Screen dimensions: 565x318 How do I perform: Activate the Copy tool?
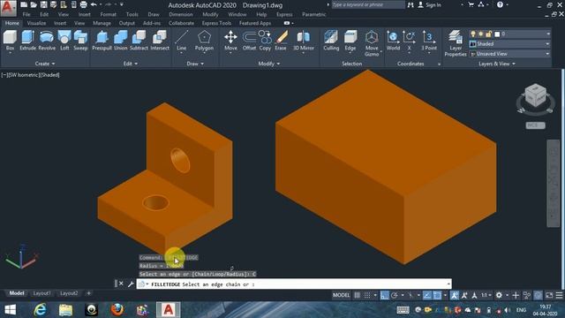click(x=265, y=41)
